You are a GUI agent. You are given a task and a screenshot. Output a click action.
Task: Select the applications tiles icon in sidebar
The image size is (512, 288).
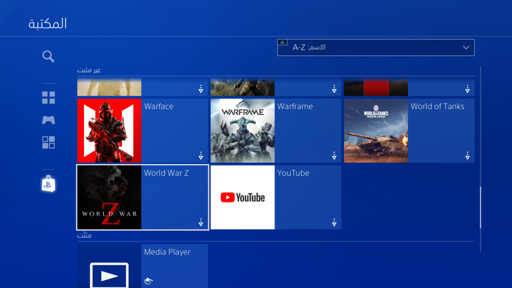48,142
